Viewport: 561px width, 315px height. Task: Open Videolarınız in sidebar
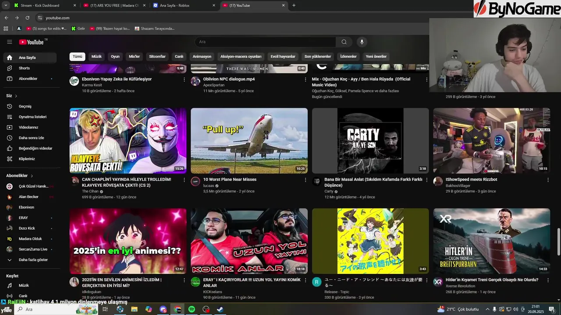coord(30,127)
